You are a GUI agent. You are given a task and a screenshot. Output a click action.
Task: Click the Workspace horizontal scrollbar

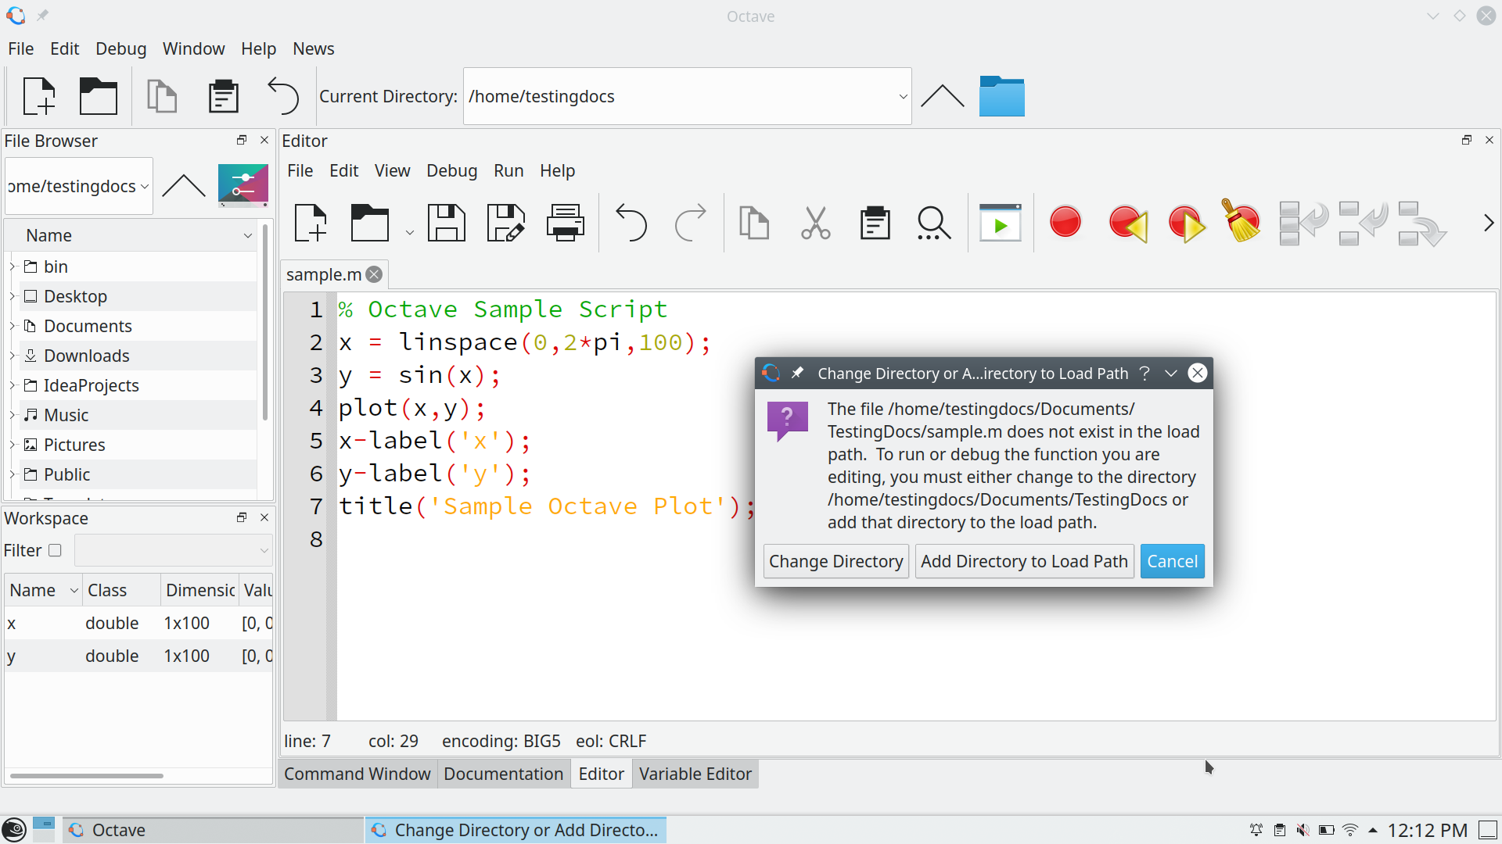(x=86, y=776)
